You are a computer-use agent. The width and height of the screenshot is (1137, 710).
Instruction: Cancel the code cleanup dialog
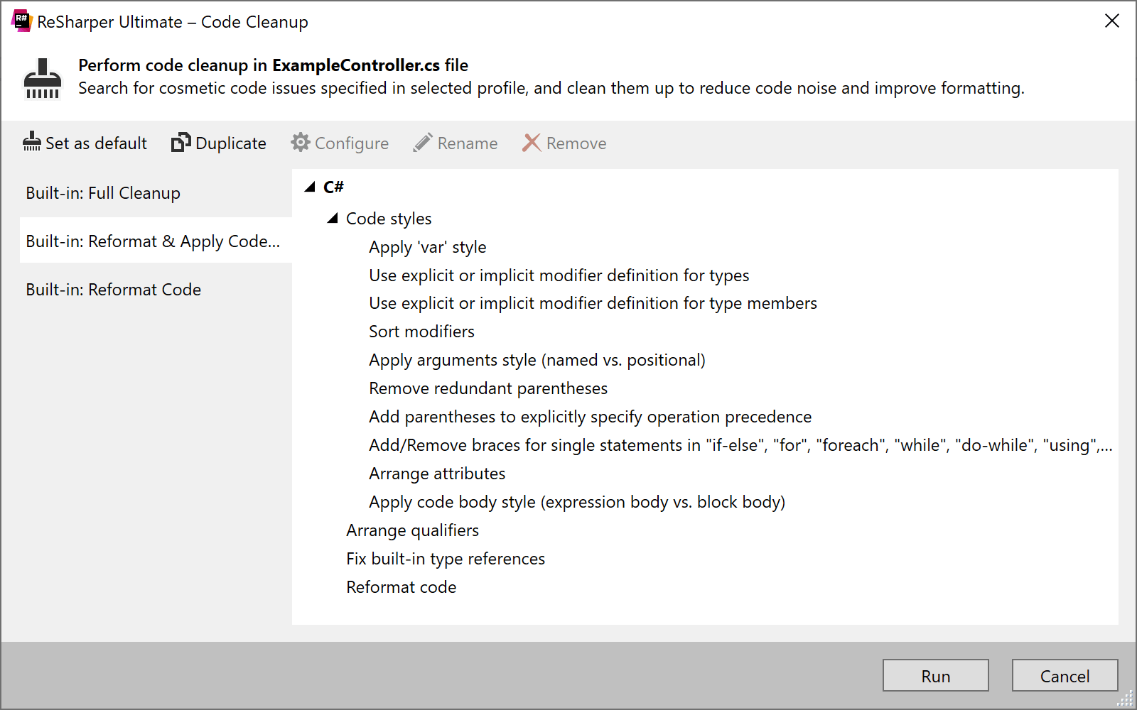(1065, 675)
